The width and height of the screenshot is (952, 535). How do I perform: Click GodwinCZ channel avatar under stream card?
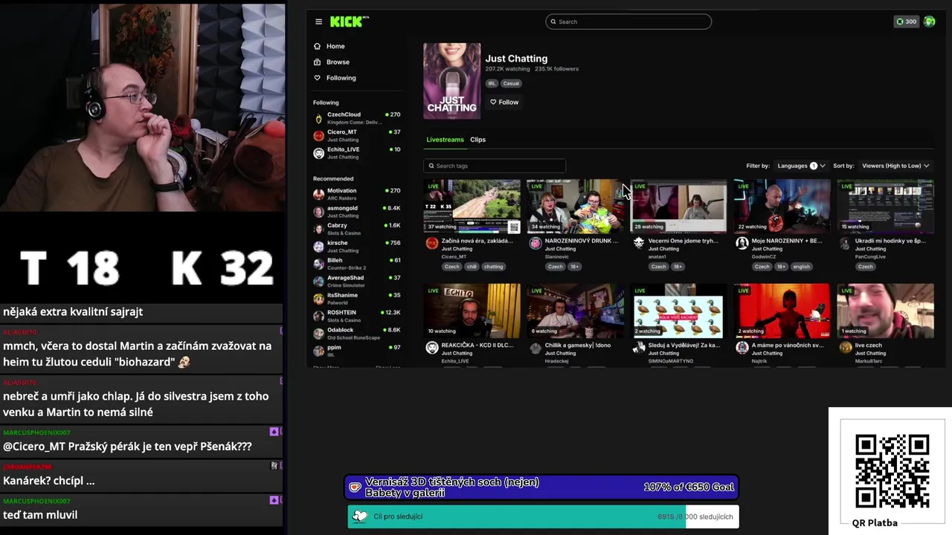[x=742, y=243]
